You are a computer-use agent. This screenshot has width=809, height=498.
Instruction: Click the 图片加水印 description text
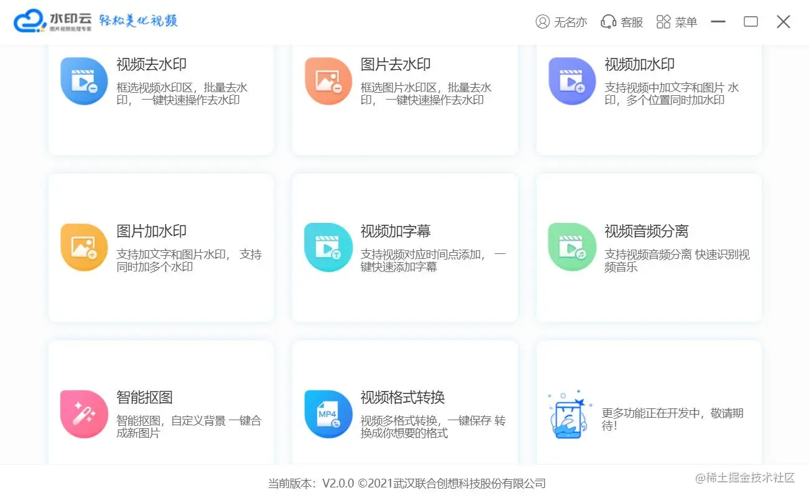point(189,261)
